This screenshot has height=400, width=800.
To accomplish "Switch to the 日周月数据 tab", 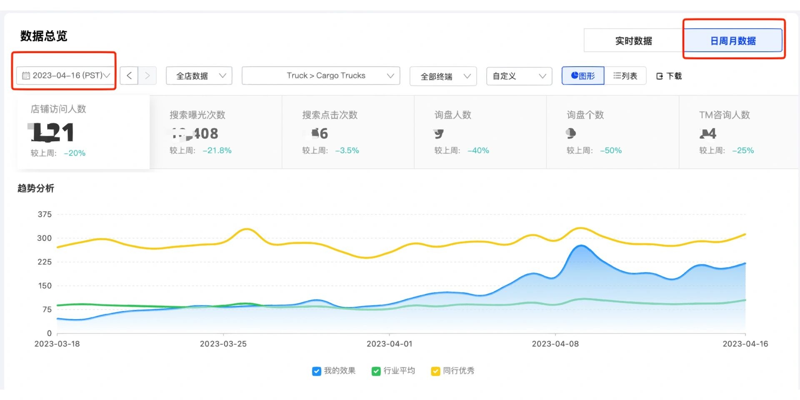I will (x=733, y=40).
